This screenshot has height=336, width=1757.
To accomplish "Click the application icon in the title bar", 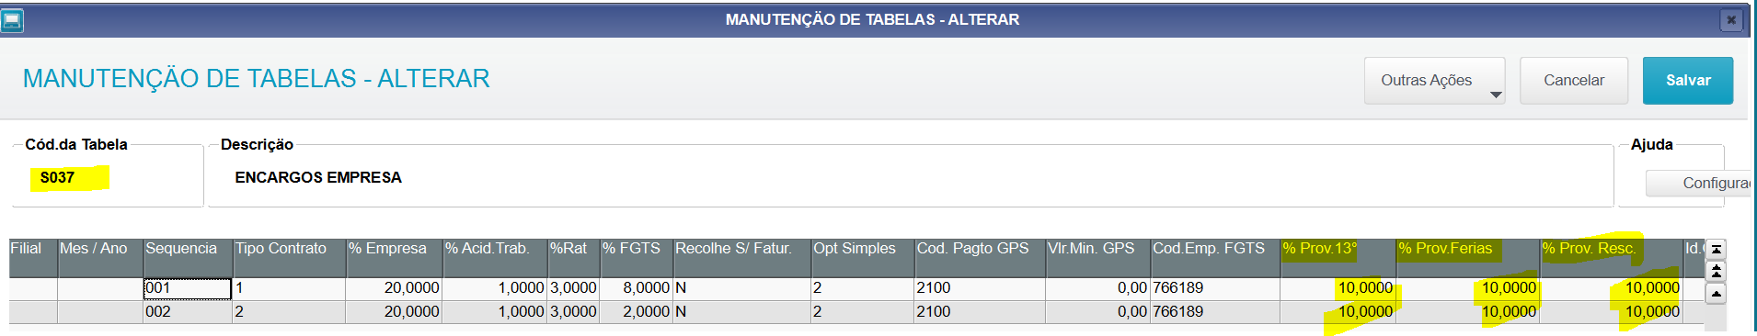I will pos(13,20).
